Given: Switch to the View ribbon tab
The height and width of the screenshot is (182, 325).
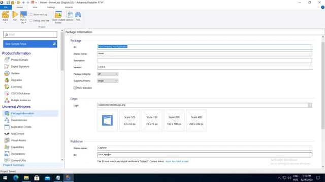Looking at the screenshot, I should (35, 8).
